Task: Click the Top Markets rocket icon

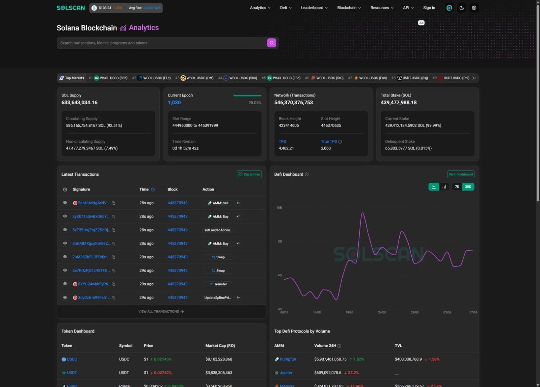Action: [x=61, y=78]
